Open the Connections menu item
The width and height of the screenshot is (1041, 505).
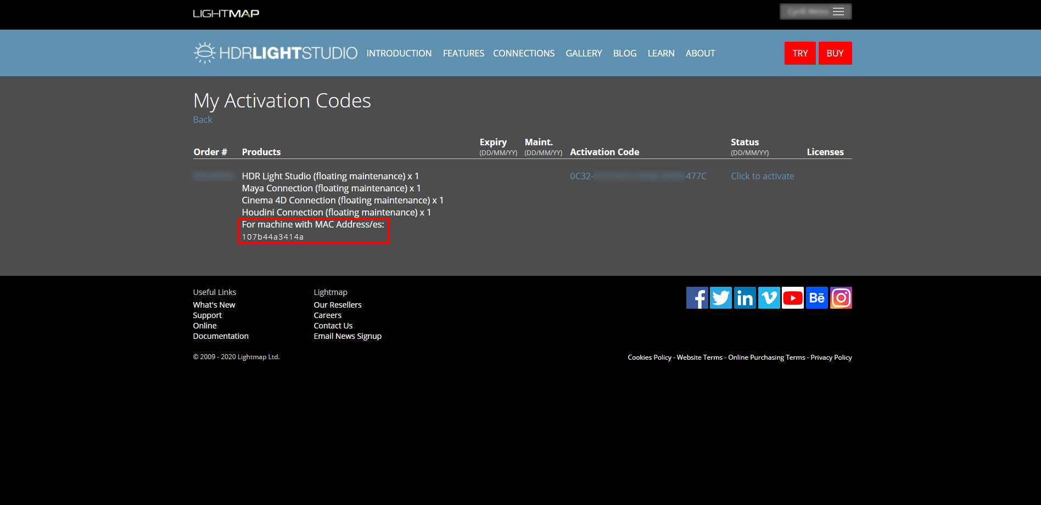click(524, 53)
